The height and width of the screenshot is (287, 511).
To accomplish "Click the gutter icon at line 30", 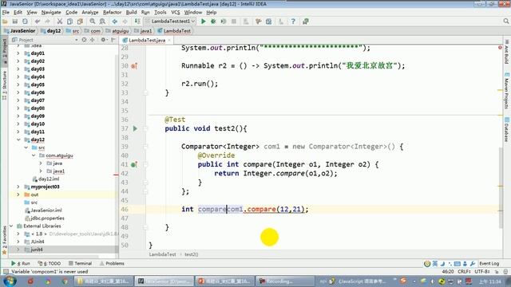I will pyautogui.click(x=134, y=66).
